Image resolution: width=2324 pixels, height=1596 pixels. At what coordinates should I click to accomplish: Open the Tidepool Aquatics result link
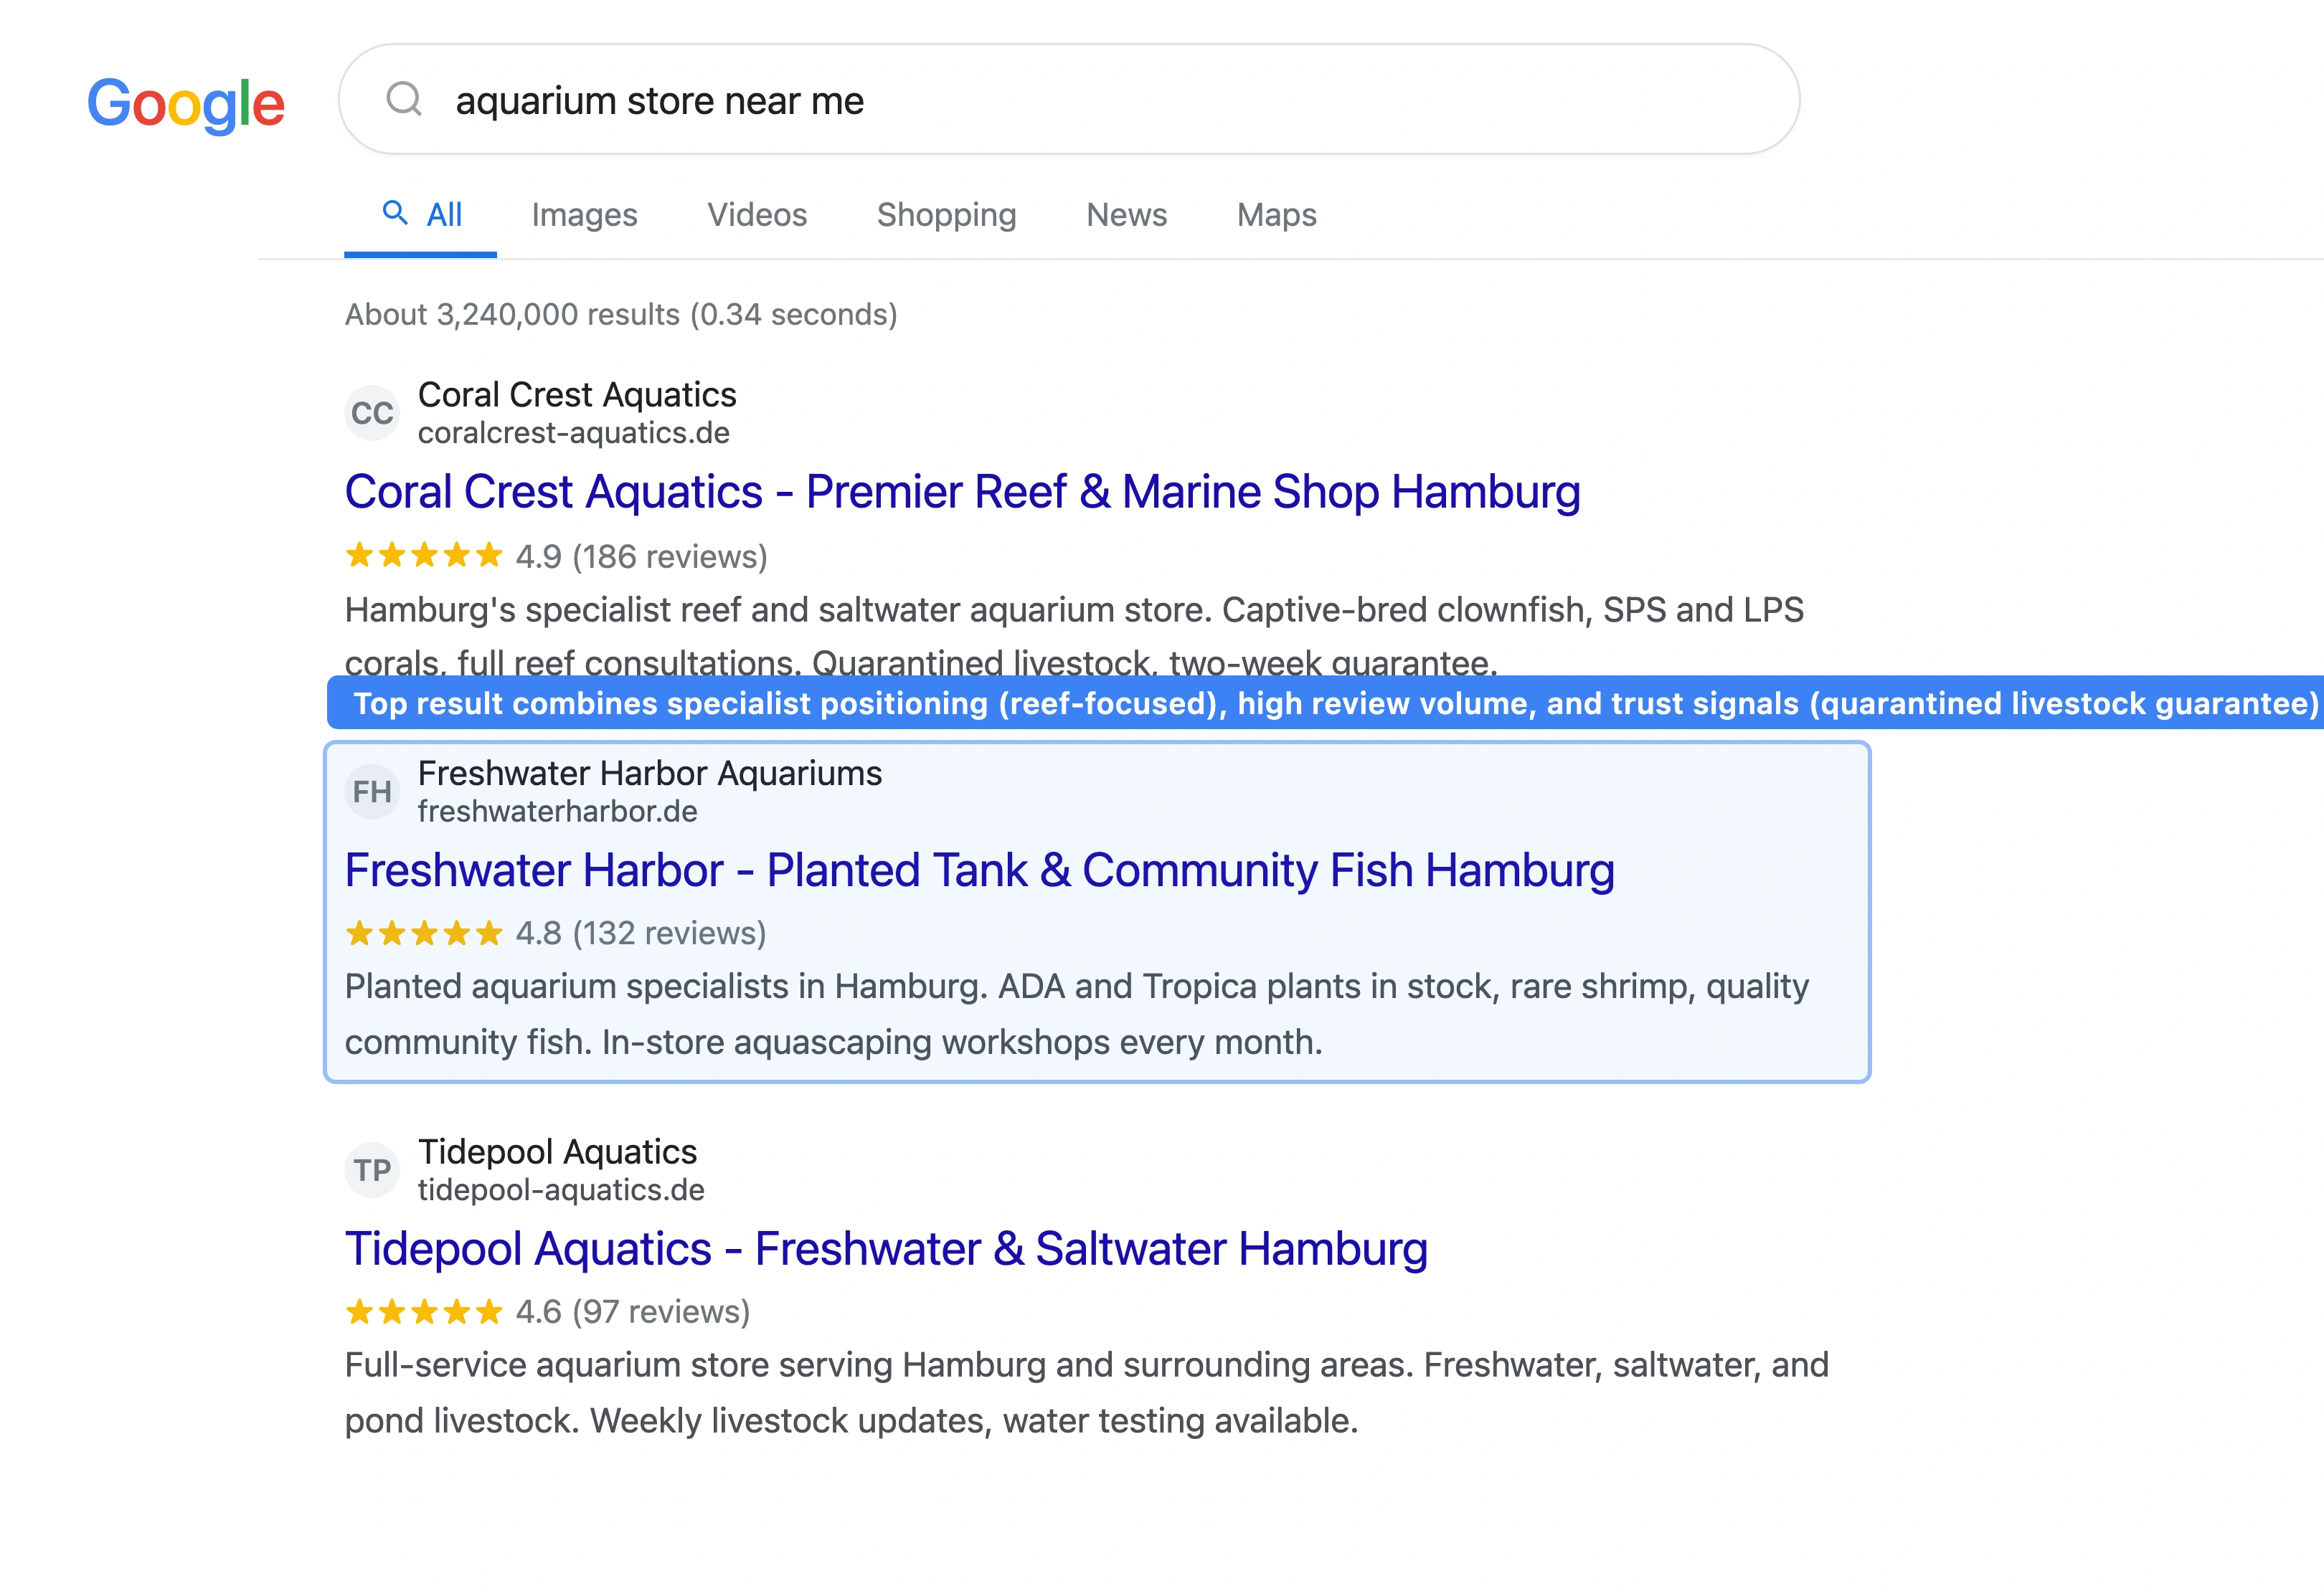click(x=885, y=1248)
